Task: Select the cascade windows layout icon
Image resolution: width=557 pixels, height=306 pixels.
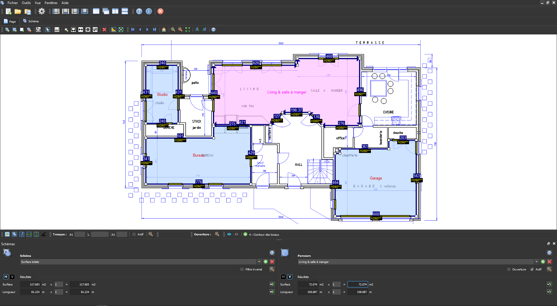Action: pos(106,11)
